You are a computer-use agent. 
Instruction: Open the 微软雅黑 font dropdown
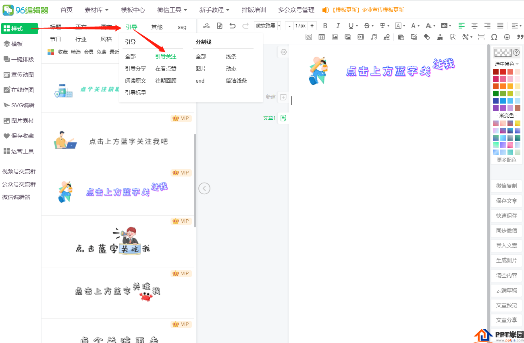point(268,26)
